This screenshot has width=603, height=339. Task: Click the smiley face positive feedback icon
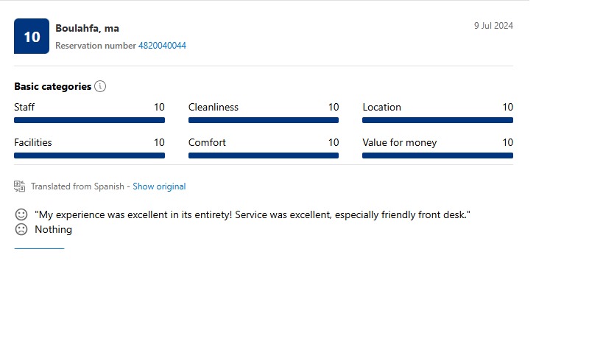21,214
